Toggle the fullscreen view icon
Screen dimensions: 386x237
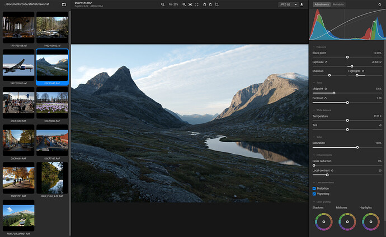tap(196, 4)
